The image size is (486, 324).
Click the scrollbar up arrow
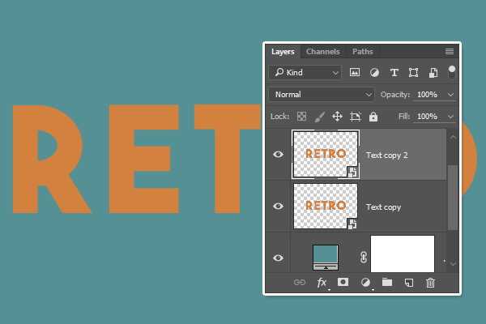click(453, 137)
